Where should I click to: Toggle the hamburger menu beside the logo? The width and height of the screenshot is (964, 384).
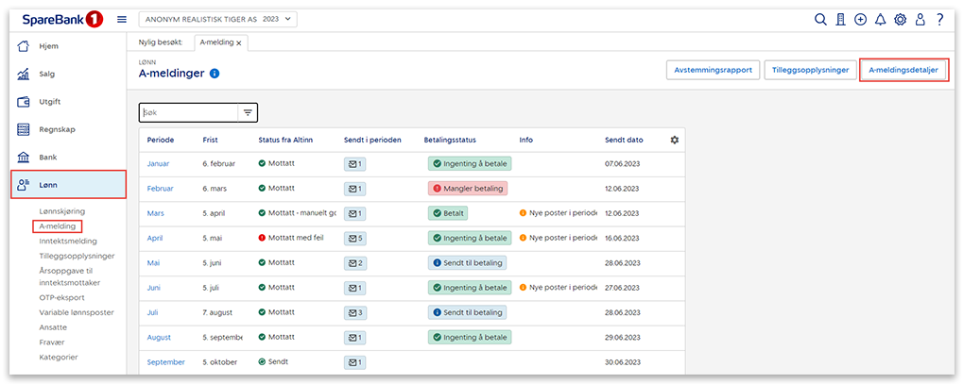(122, 19)
